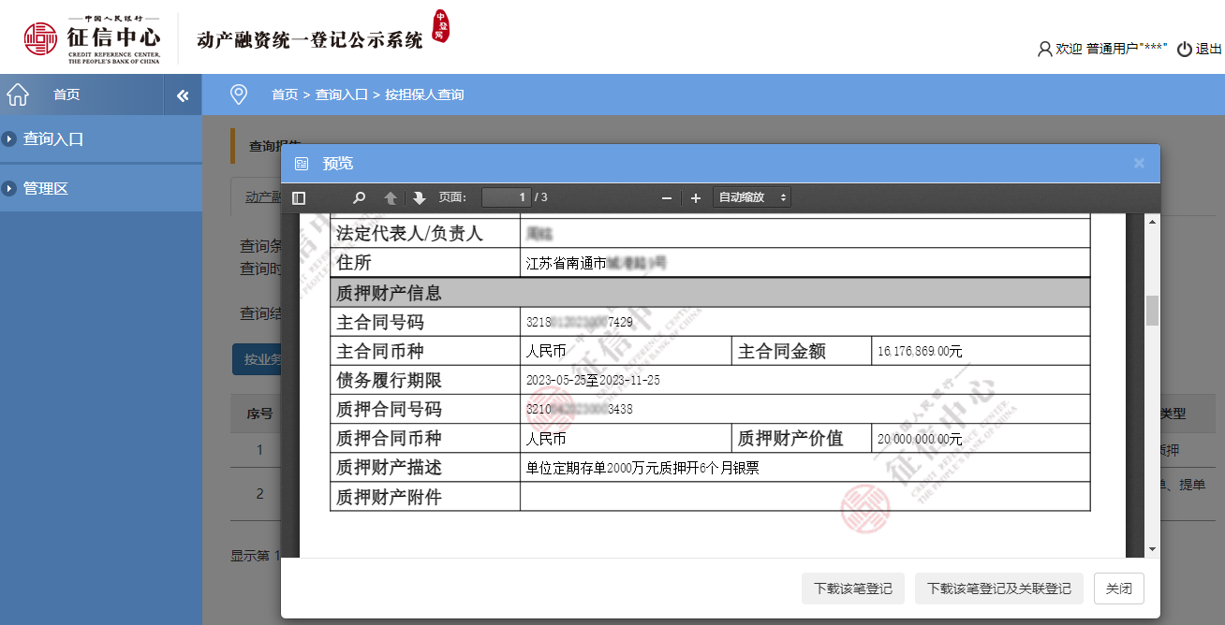Go to next page with down arrow
1225x625 pixels.
419,197
